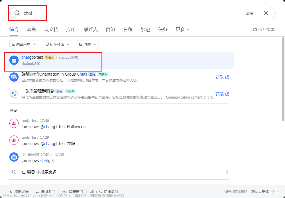The image size is (285, 198).
Task: Open the 群聊迎新(Orientation in Group Chat) result
Action: click(119, 77)
